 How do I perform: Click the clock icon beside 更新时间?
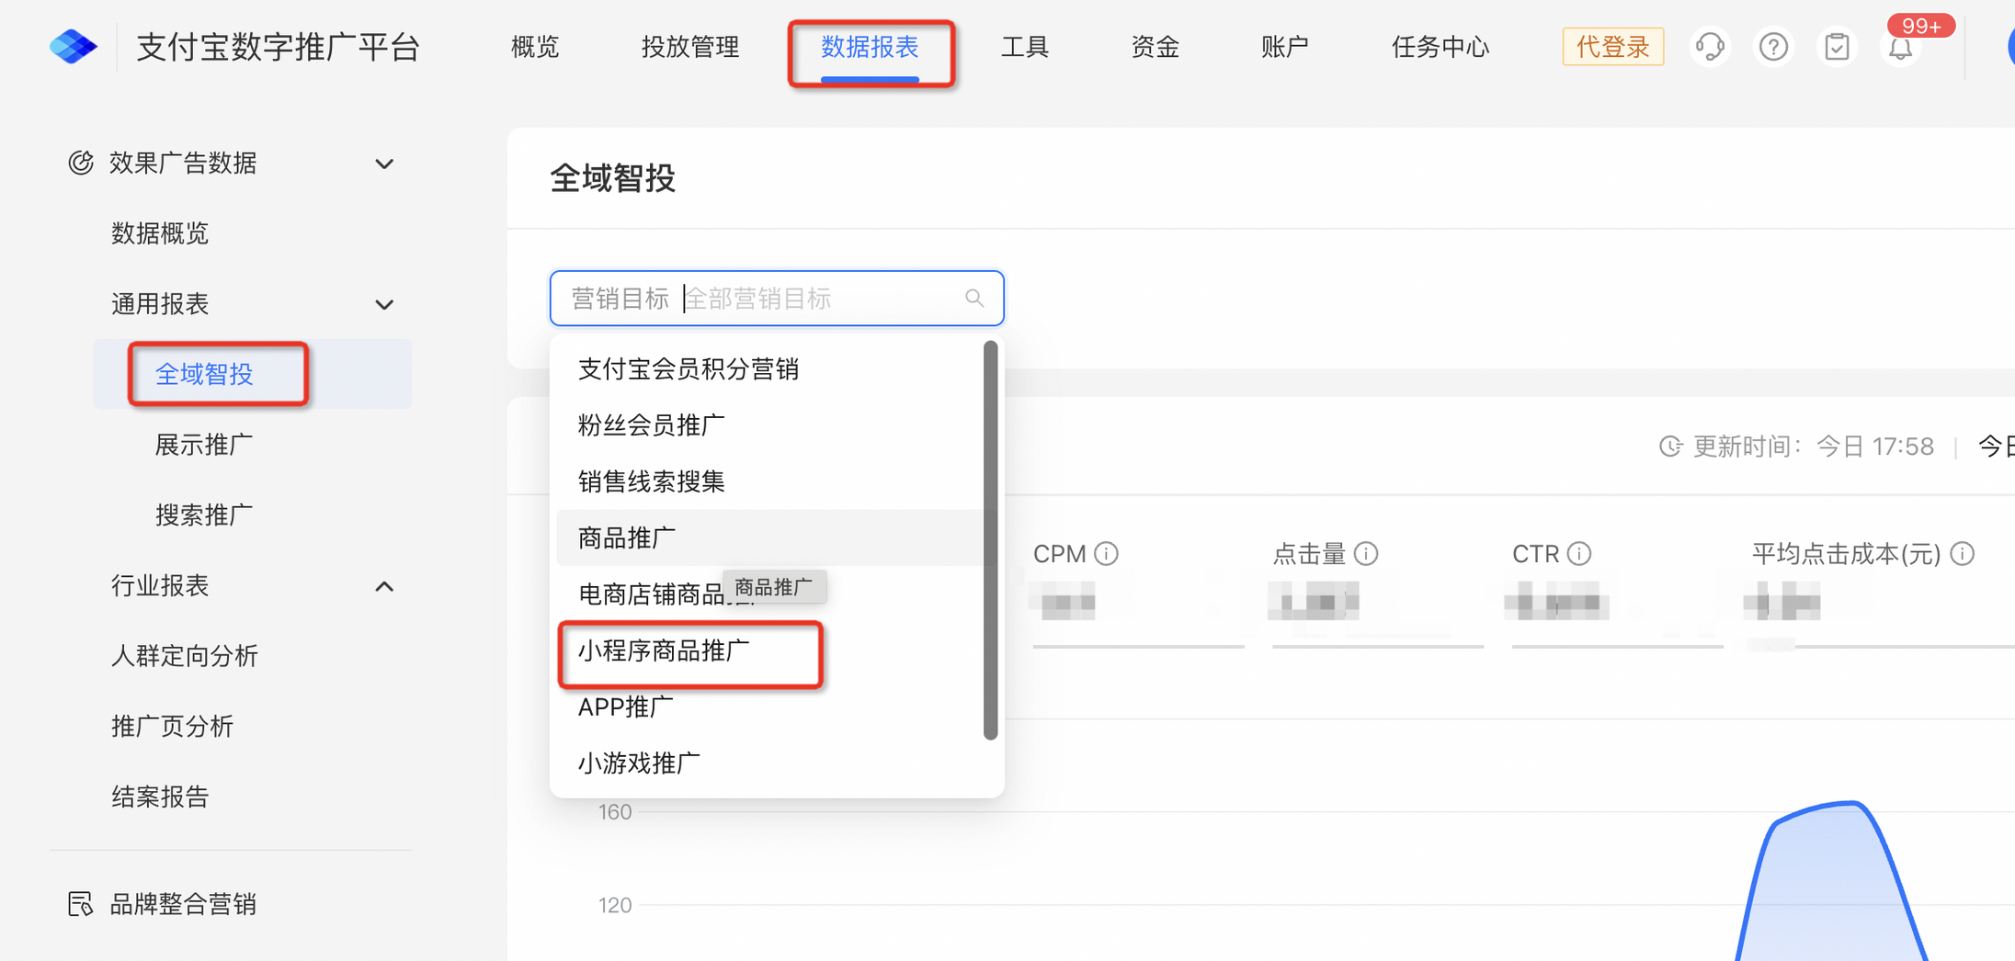[1670, 447]
